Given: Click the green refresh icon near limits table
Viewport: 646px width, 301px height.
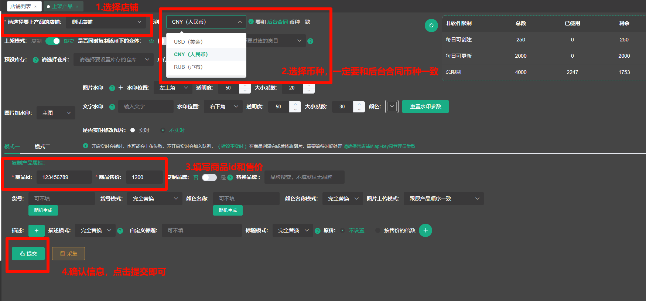Looking at the screenshot, I should (431, 26).
